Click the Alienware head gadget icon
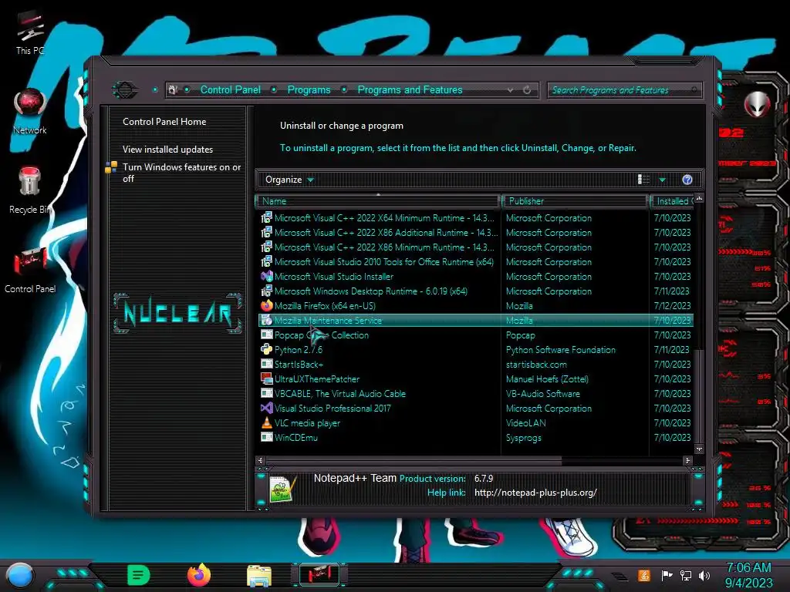Image resolution: width=790 pixels, height=592 pixels. tap(758, 105)
